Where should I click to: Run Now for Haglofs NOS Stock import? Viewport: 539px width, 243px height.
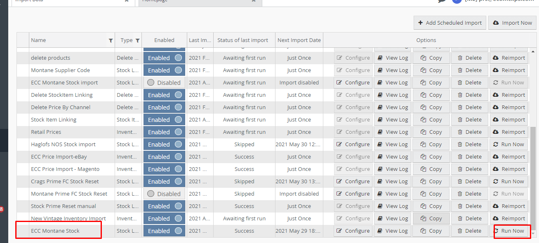[x=508, y=145]
